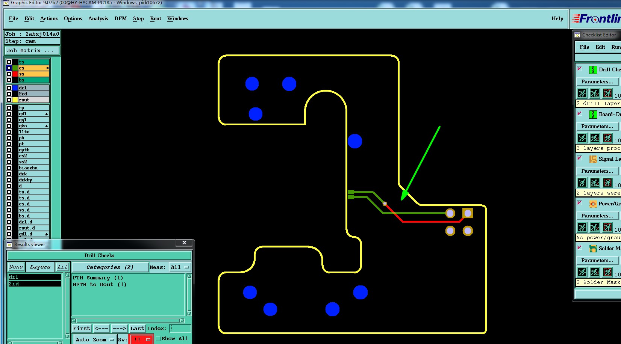Click red-bordered runner icon under Power/Ground Checks
Screen dimensions: 621x344
pos(607,227)
